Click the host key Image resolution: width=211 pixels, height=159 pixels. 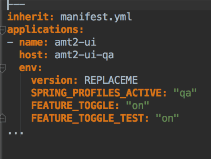31,55
